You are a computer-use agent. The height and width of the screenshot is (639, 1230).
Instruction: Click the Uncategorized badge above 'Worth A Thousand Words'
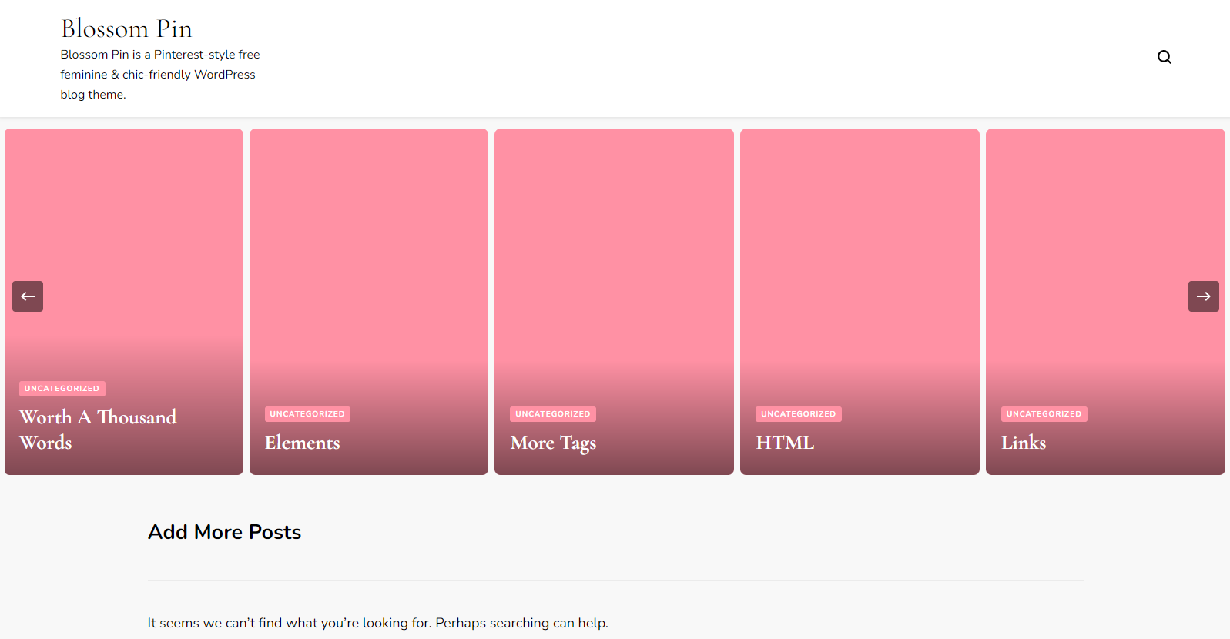click(62, 389)
